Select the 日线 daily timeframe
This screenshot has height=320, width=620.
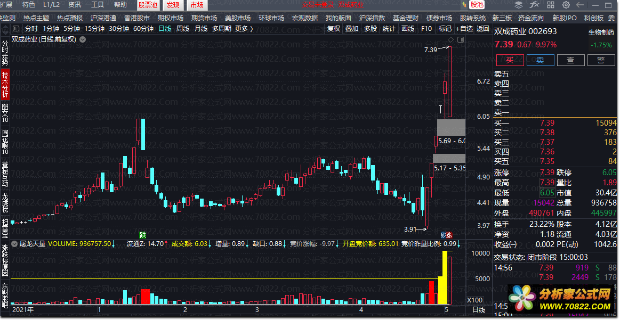165,29
